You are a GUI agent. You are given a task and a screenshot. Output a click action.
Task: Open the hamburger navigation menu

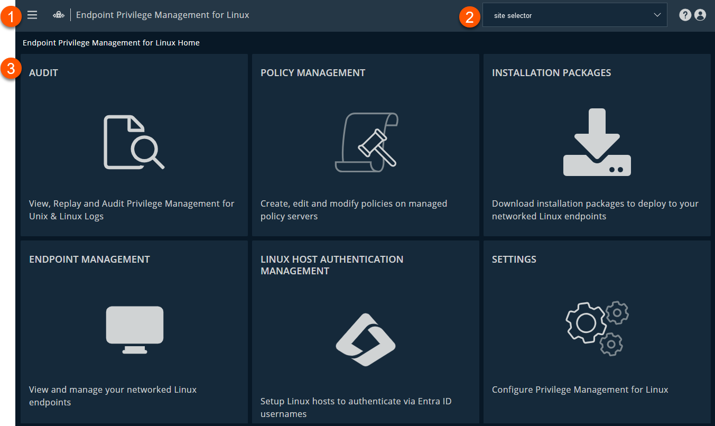(x=32, y=15)
